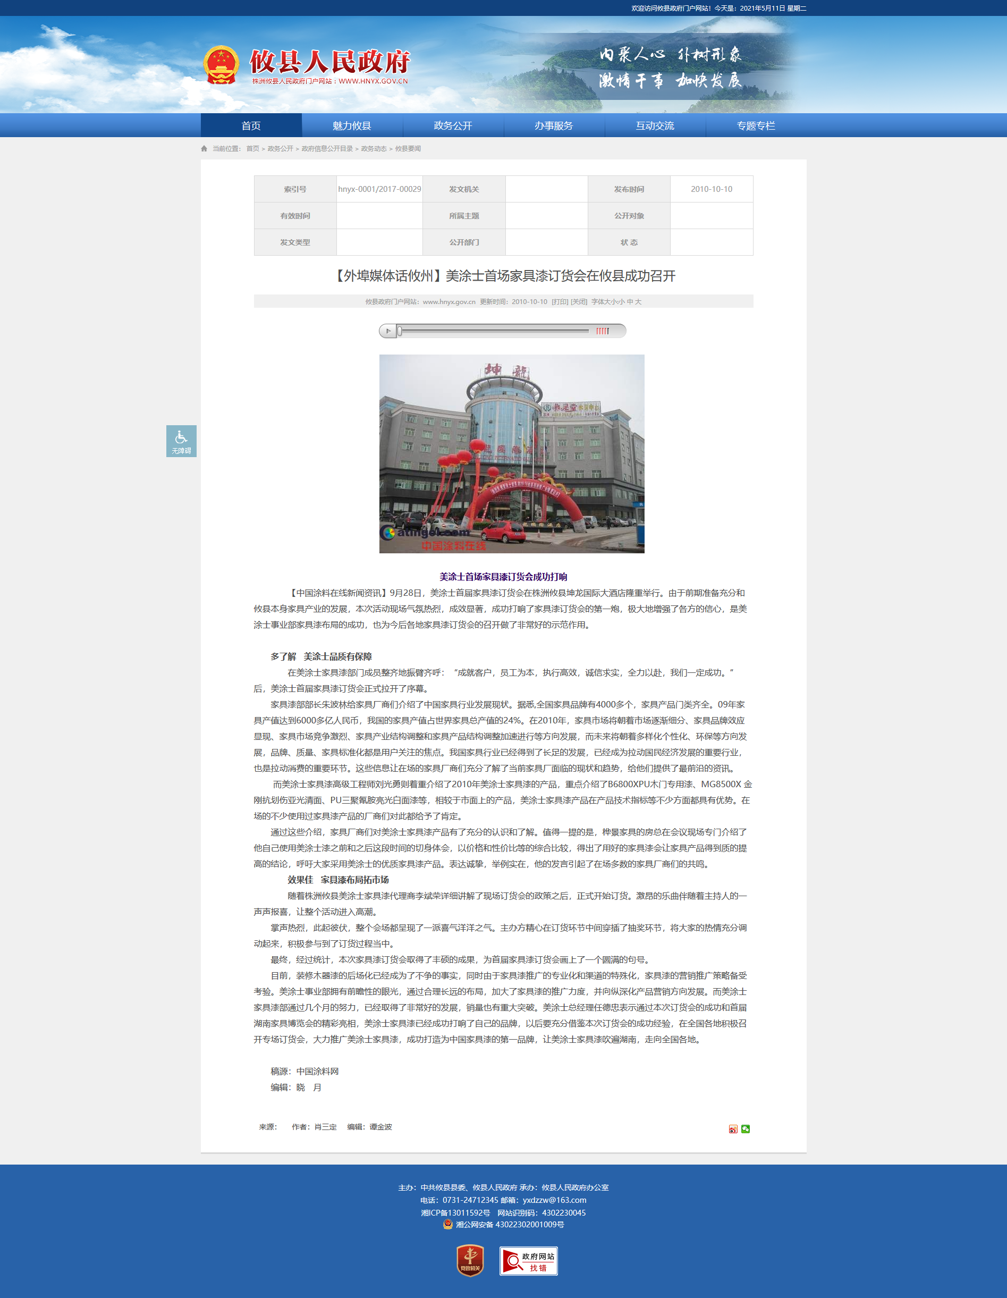Screen dimensions: 1007x1298
Task: Click the breadcrumb home icon
Action: click(x=205, y=149)
